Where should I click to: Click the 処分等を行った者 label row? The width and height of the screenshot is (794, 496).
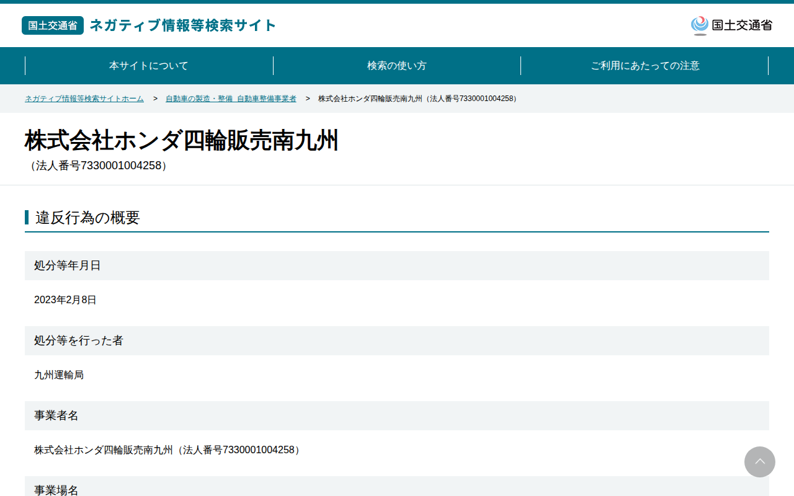[397, 340]
